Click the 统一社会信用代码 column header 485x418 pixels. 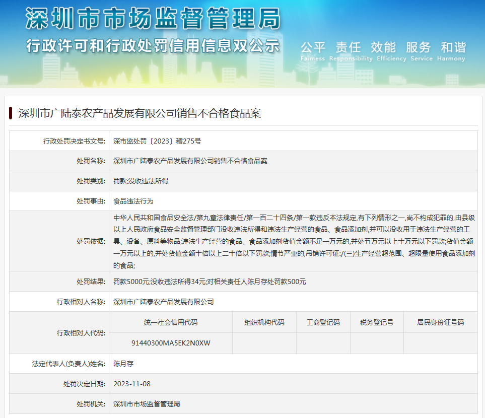point(170,322)
